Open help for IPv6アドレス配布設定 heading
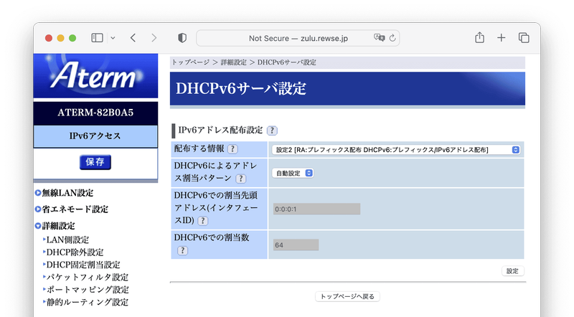The height and width of the screenshot is (317, 574). [x=272, y=131]
